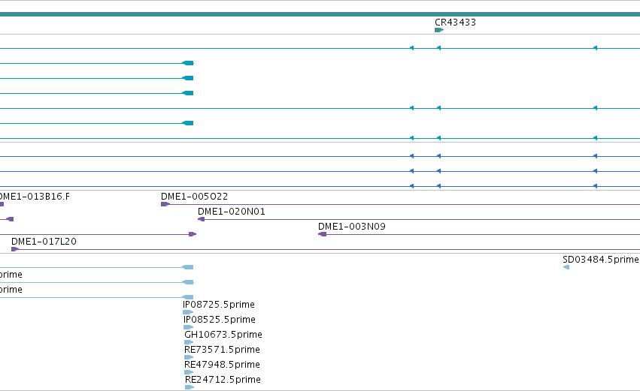640x391 pixels.
Task: Select the GH10673.5prime EST label
Action: click(223, 335)
